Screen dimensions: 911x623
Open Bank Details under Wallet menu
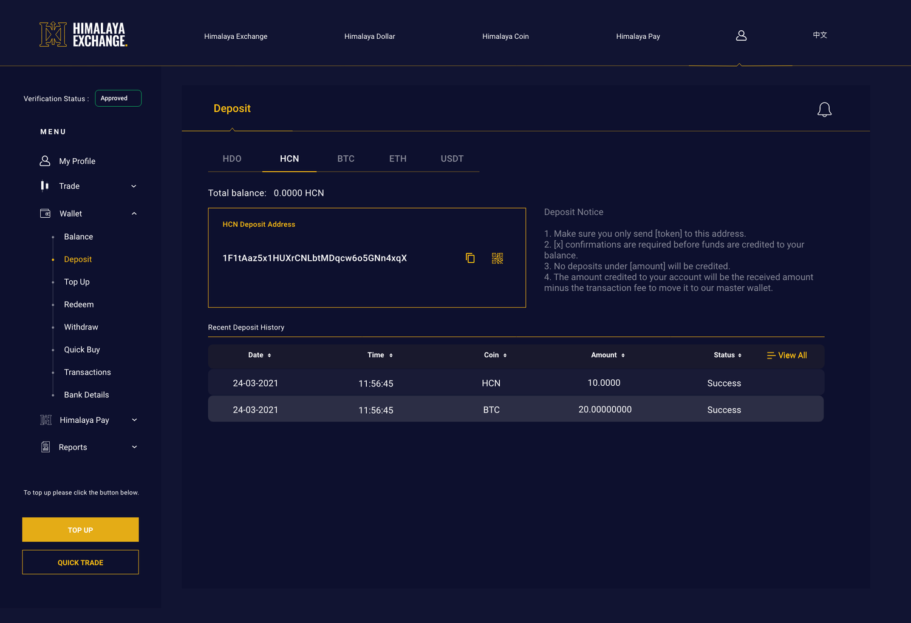[x=86, y=395]
